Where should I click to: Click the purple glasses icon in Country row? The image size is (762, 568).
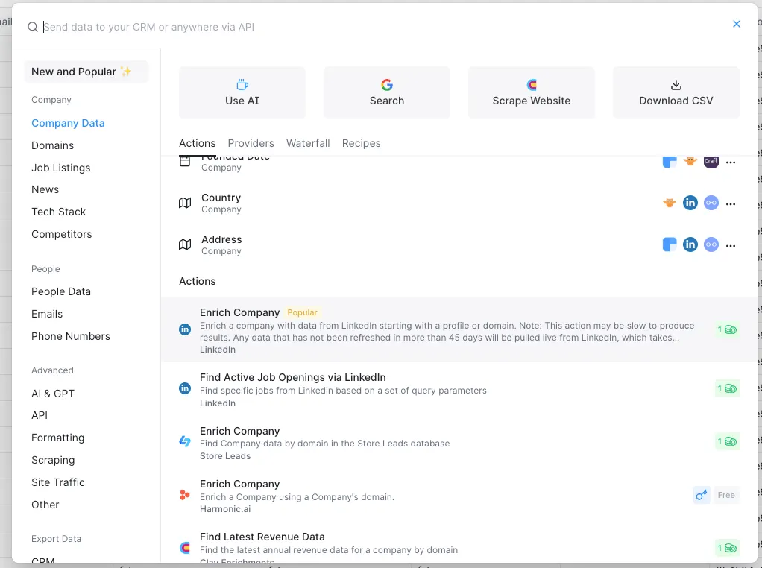(x=711, y=203)
